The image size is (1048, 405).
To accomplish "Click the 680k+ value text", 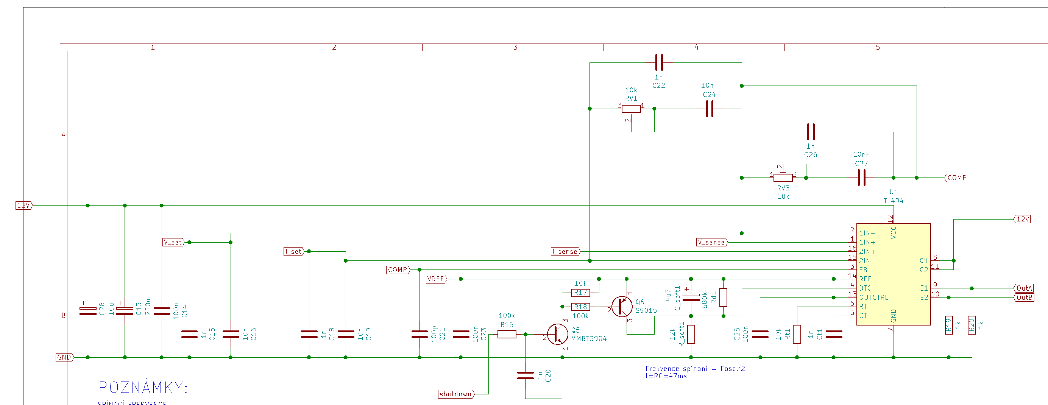I will pyautogui.click(x=705, y=298).
